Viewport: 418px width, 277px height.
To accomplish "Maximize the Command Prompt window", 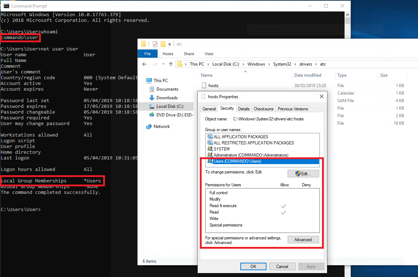I will pyautogui.click(x=326, y=6).
